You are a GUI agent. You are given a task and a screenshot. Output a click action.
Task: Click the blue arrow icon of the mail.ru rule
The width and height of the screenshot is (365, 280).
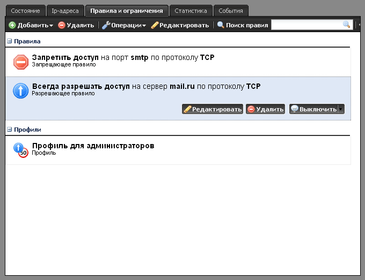[21, 91]
